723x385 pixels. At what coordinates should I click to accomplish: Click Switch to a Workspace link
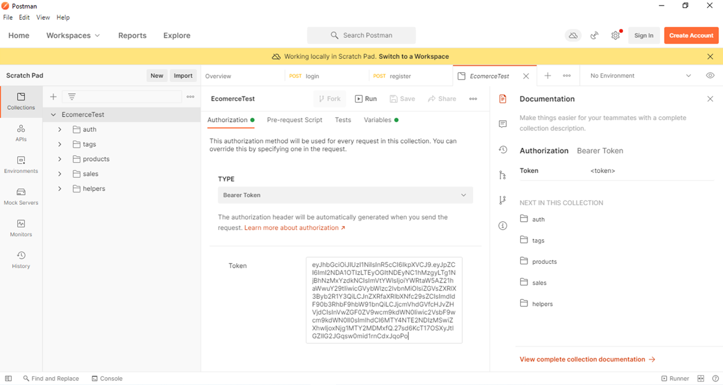[x=414, y=56]
